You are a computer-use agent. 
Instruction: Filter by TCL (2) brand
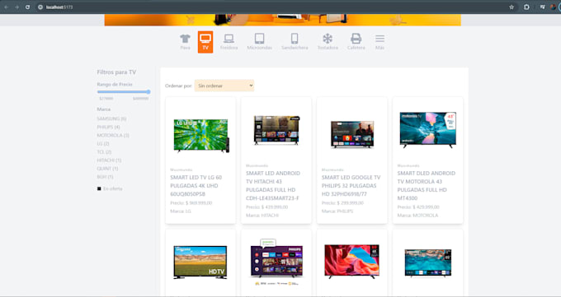tap(104, 151)
